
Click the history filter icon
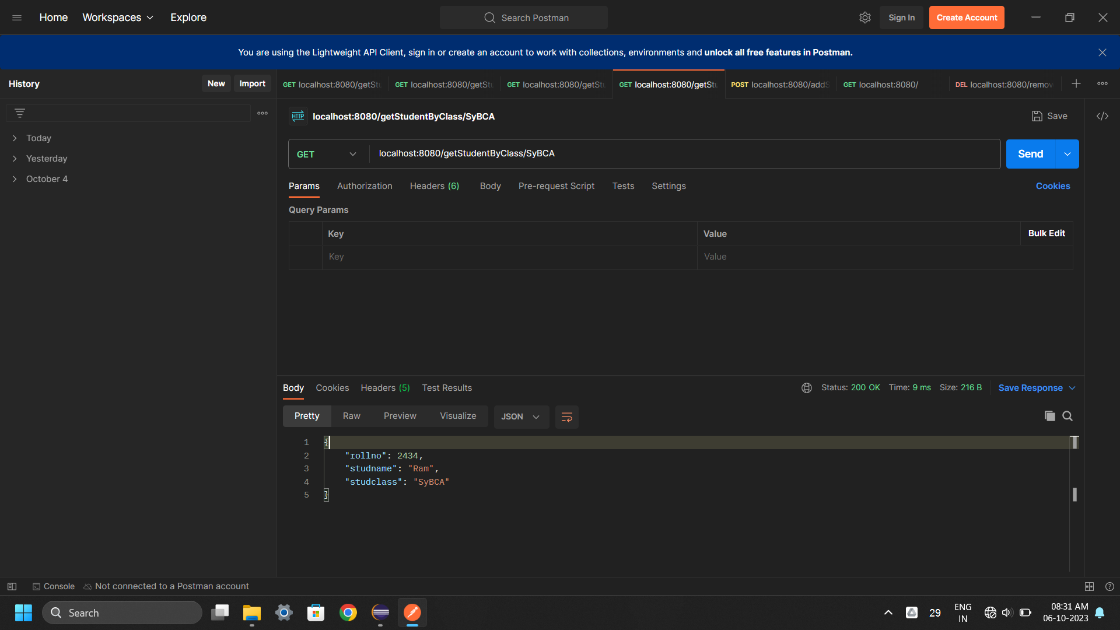pos(20,113)
